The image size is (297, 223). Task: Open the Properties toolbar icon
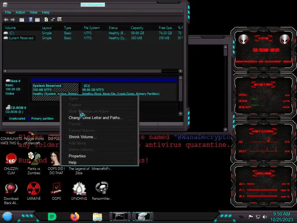click(53, 19)
